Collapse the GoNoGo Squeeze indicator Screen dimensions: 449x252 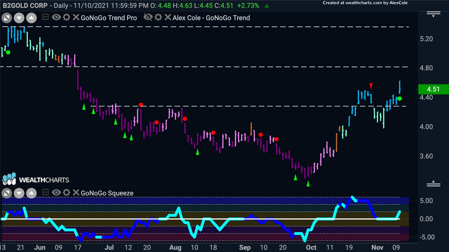click(x=45, y=192)
